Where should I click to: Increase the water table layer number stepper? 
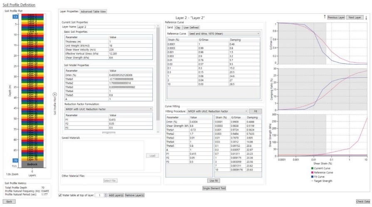coord(106,194)
